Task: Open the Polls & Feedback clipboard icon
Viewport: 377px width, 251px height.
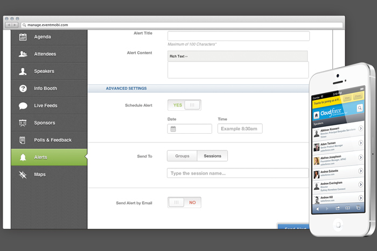Action: (x=23, y=140)
